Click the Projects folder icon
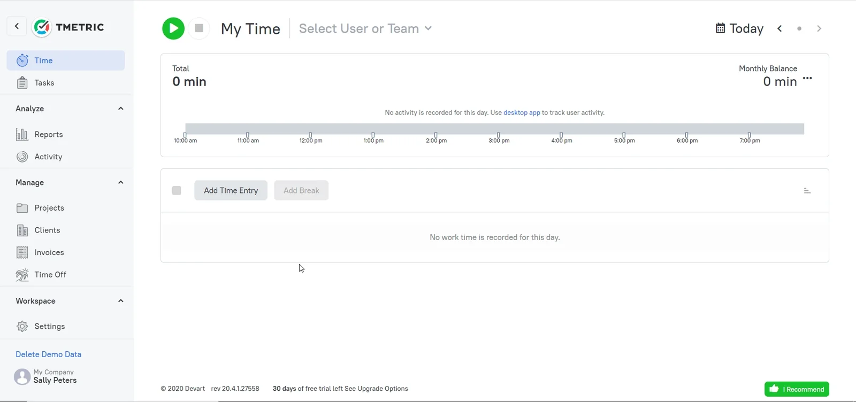 pos(22,208)
